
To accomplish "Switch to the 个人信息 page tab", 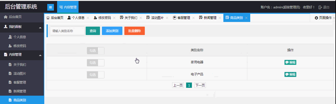I will pos(76,18).
